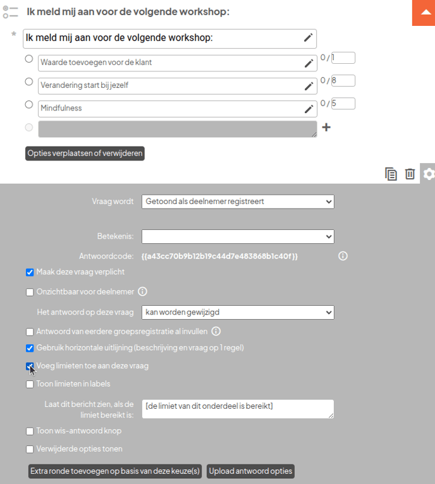Select radio 'Waarde toevoegen voor de klant'

tap(29, 59)
